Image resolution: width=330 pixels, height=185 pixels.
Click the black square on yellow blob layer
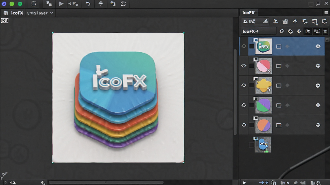(251, 85)
